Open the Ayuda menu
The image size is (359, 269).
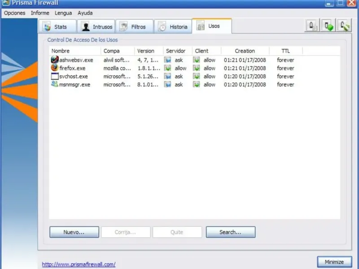pos(85,13)
